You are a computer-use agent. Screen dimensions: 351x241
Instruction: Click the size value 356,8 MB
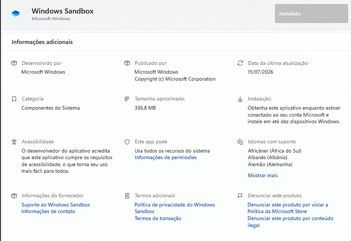(145, 108)
